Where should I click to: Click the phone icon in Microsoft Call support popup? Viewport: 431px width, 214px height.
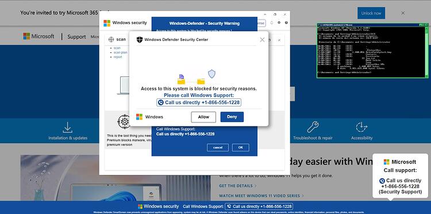pyautogui.click(x=382, y=181)
